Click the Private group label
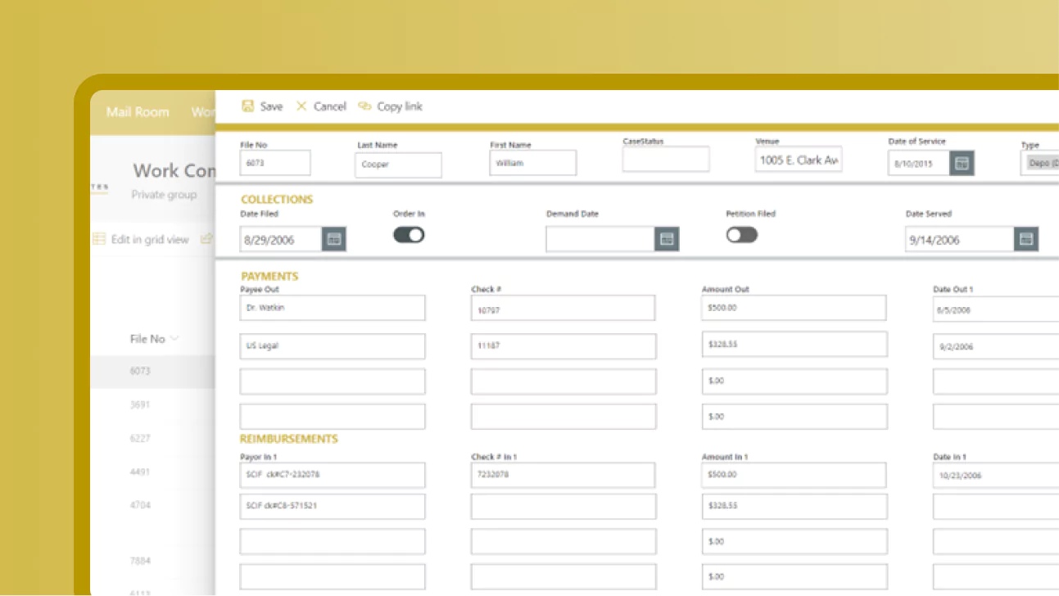The width and height of the screenshot is (1059, 596). click(164, 195)
